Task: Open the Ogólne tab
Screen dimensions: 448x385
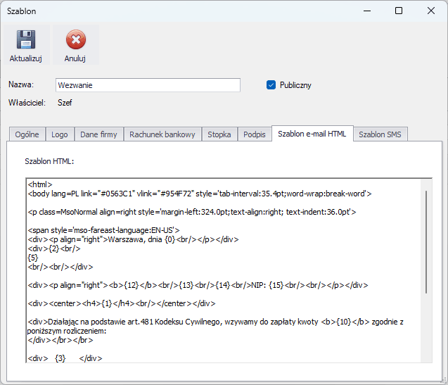Action: click(27, 134)
